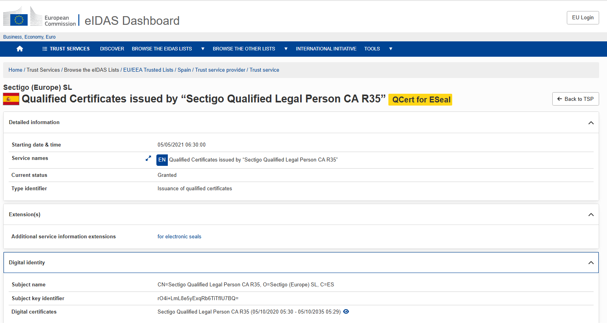Image resolution: width=607 pixels, height=323 pixels.
Task: Click the Sectigo Qualified Legal Person CA R35 certificate entry
Action: 249,312
